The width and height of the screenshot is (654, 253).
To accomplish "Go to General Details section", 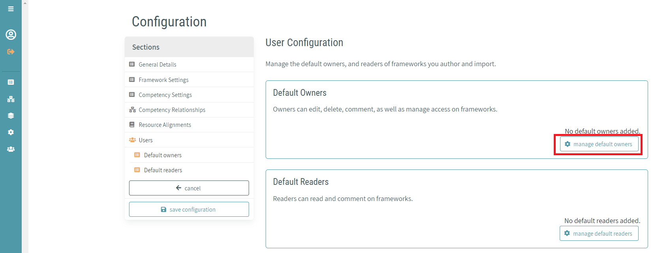I will pos(189,64).
